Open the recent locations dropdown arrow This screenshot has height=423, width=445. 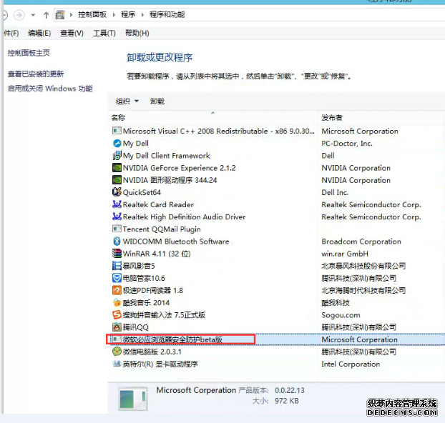(x=33, y=15)
